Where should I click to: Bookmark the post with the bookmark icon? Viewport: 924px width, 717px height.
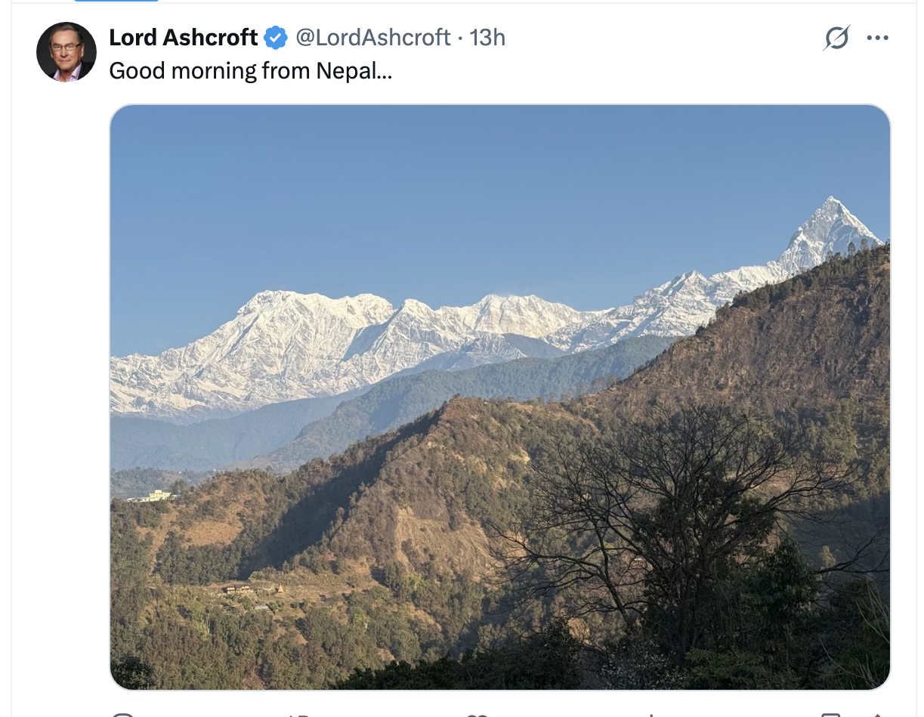pyautogui.click(x=831, y=714)
